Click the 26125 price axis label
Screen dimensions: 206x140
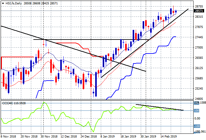199,68
